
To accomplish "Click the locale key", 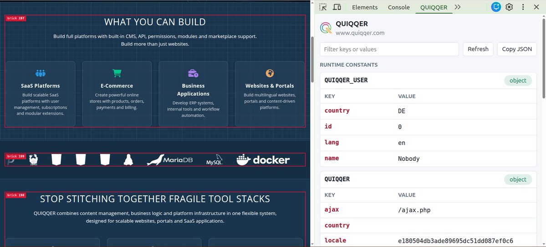I will [335, 240].
